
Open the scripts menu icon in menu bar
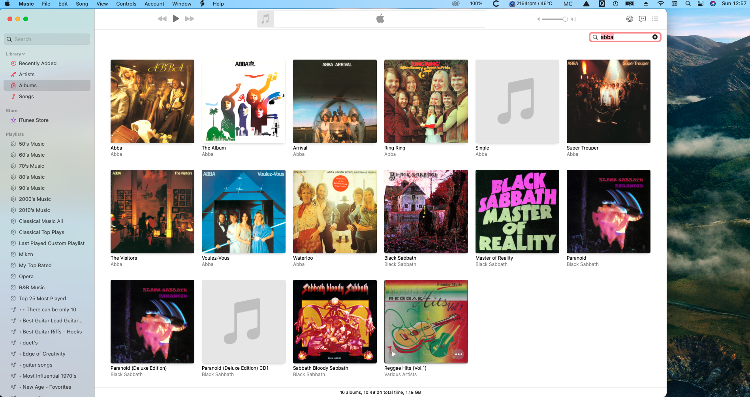click(x=202, y=4)
